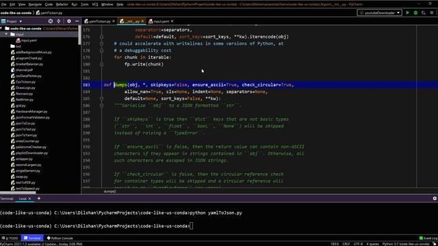The image size is (438, 246).
Task: Open the Python Console tool window
Action: [60, 238]
